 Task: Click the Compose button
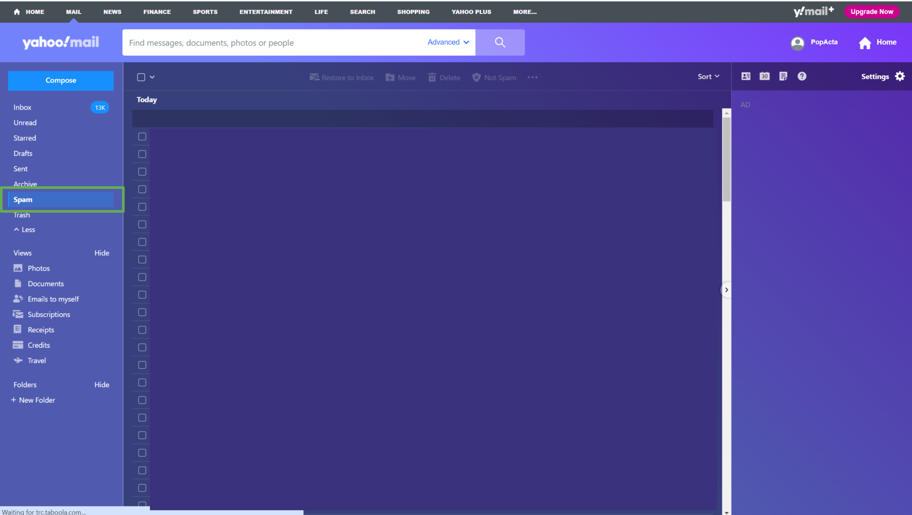[61, 81]
